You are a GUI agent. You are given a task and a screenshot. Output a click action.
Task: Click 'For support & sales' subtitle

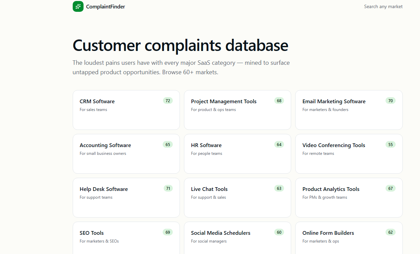click(208, 197)
